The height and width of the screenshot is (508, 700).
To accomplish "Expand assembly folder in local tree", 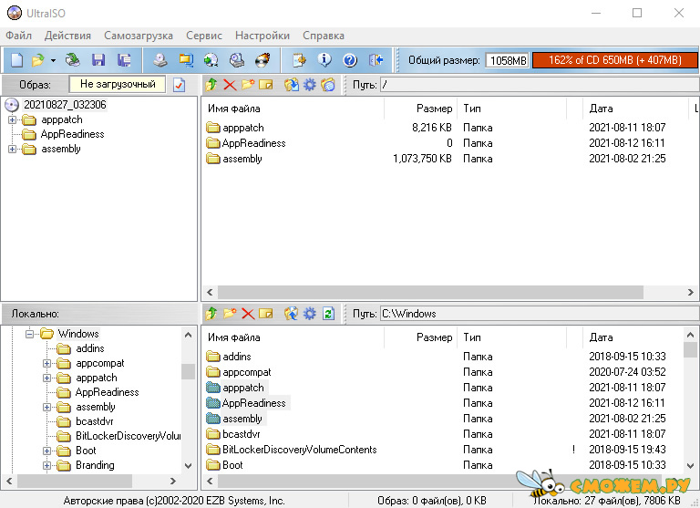I will coord(46,407).
